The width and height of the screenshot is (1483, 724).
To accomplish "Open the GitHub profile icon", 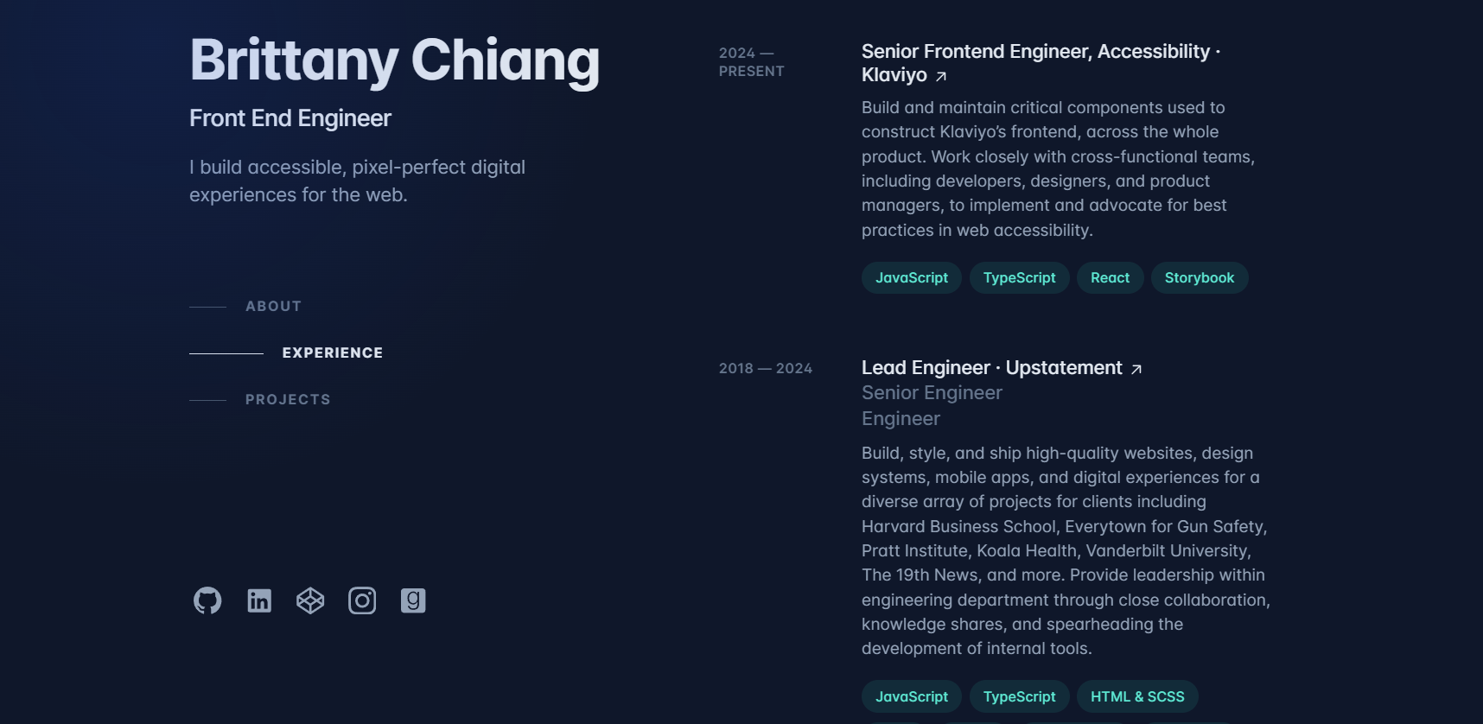I will pos(207,600).
